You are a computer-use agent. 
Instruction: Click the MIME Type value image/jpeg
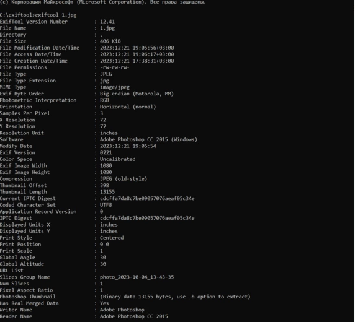[x=115, y=87]
